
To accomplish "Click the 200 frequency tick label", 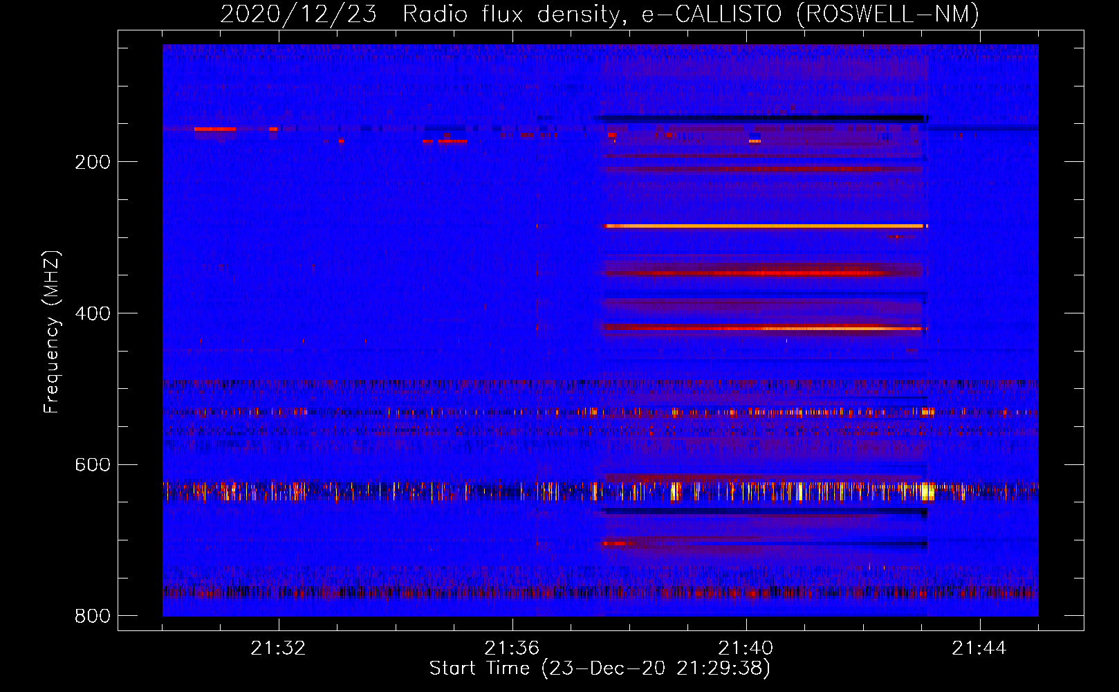I will pyautogui.click(x=93, y=162).
